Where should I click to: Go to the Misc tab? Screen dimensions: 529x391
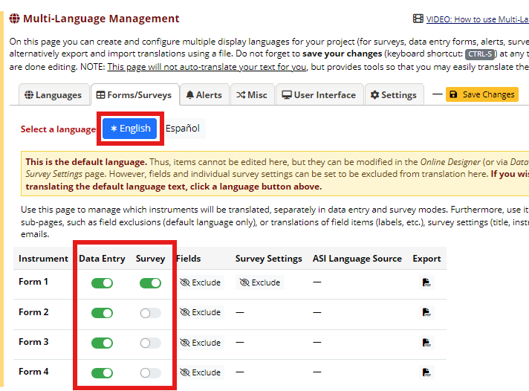point(252,95)
